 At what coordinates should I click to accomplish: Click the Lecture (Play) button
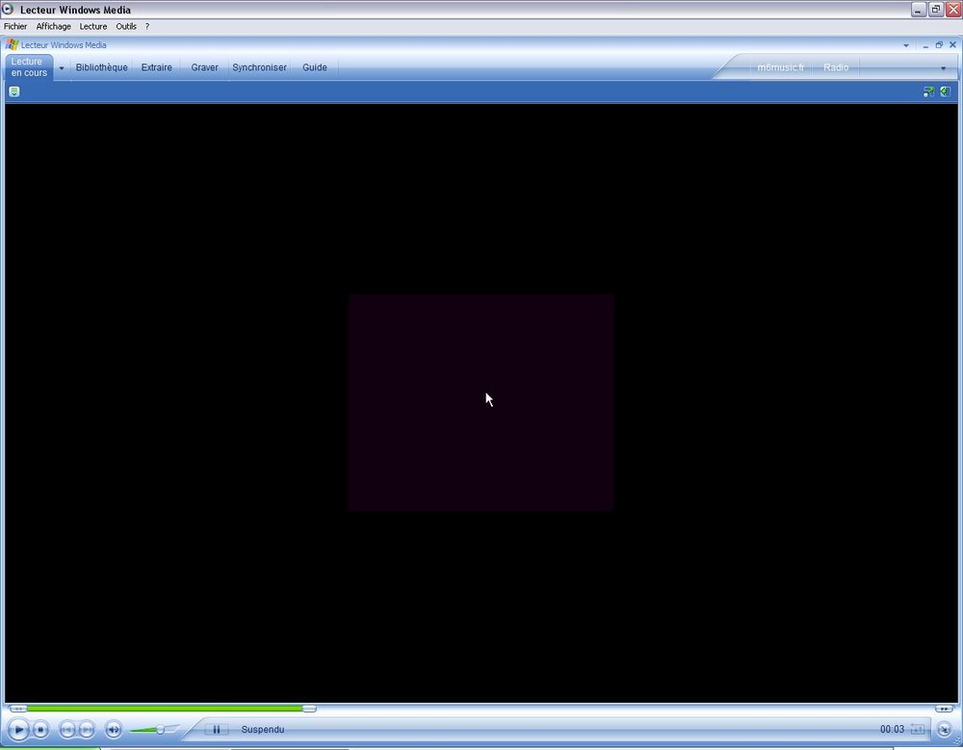coord(19,729)
